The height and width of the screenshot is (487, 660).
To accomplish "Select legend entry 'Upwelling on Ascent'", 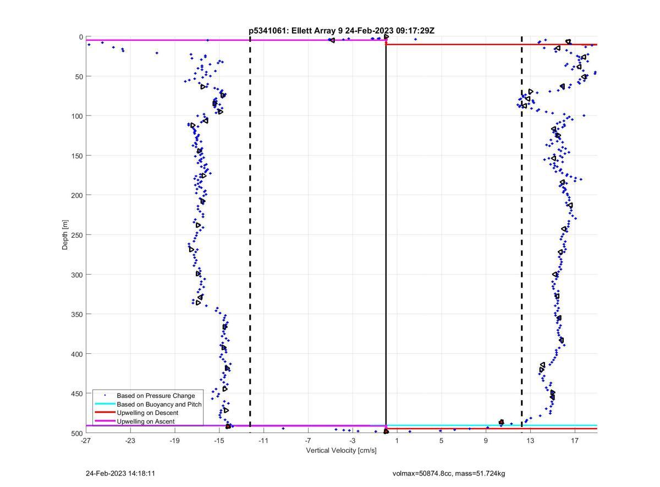I will point(146,422).
